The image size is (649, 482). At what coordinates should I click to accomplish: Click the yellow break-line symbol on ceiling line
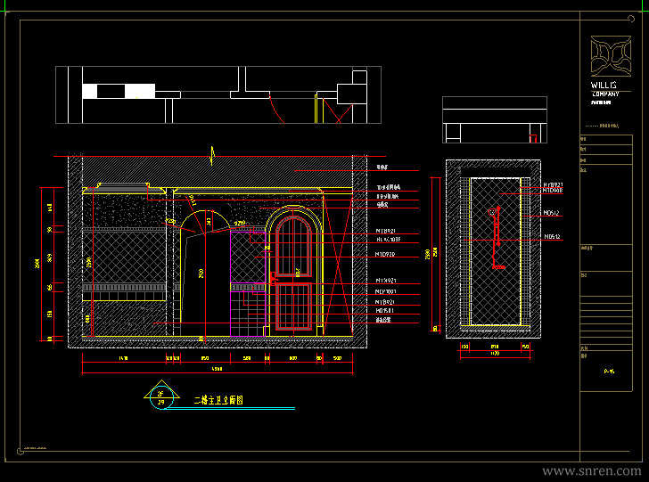[x=212, y=156]
